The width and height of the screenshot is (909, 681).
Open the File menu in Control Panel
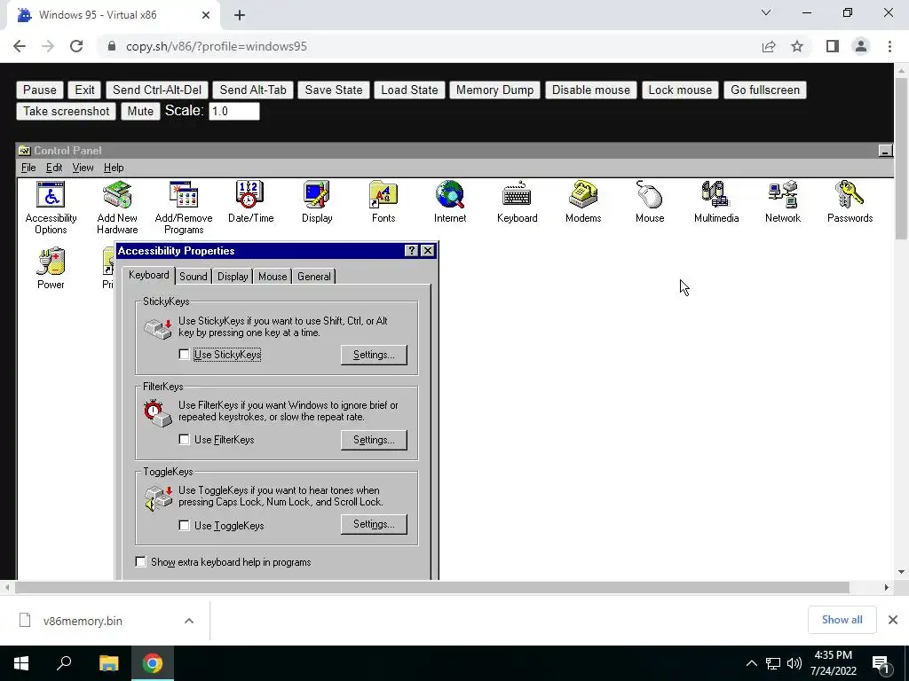(x=28, y=168)
